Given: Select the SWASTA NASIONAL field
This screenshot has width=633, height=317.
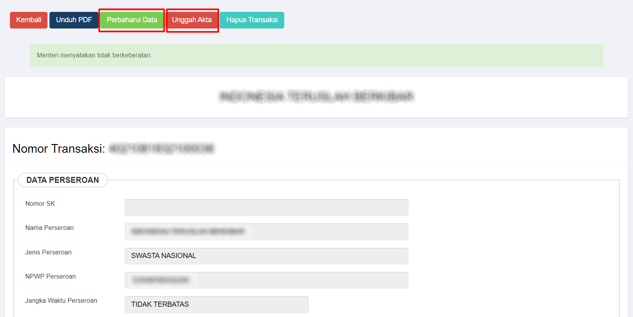Looking at the screenshot, I should coord(266,256).
